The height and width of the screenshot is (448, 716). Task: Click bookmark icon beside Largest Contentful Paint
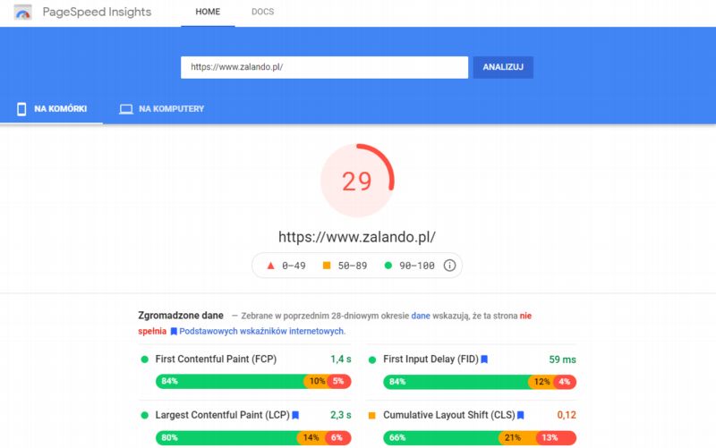pos(295,416)
